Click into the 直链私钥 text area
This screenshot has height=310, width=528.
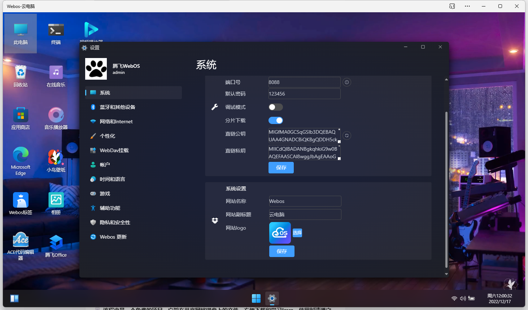(x=305, y=152)
